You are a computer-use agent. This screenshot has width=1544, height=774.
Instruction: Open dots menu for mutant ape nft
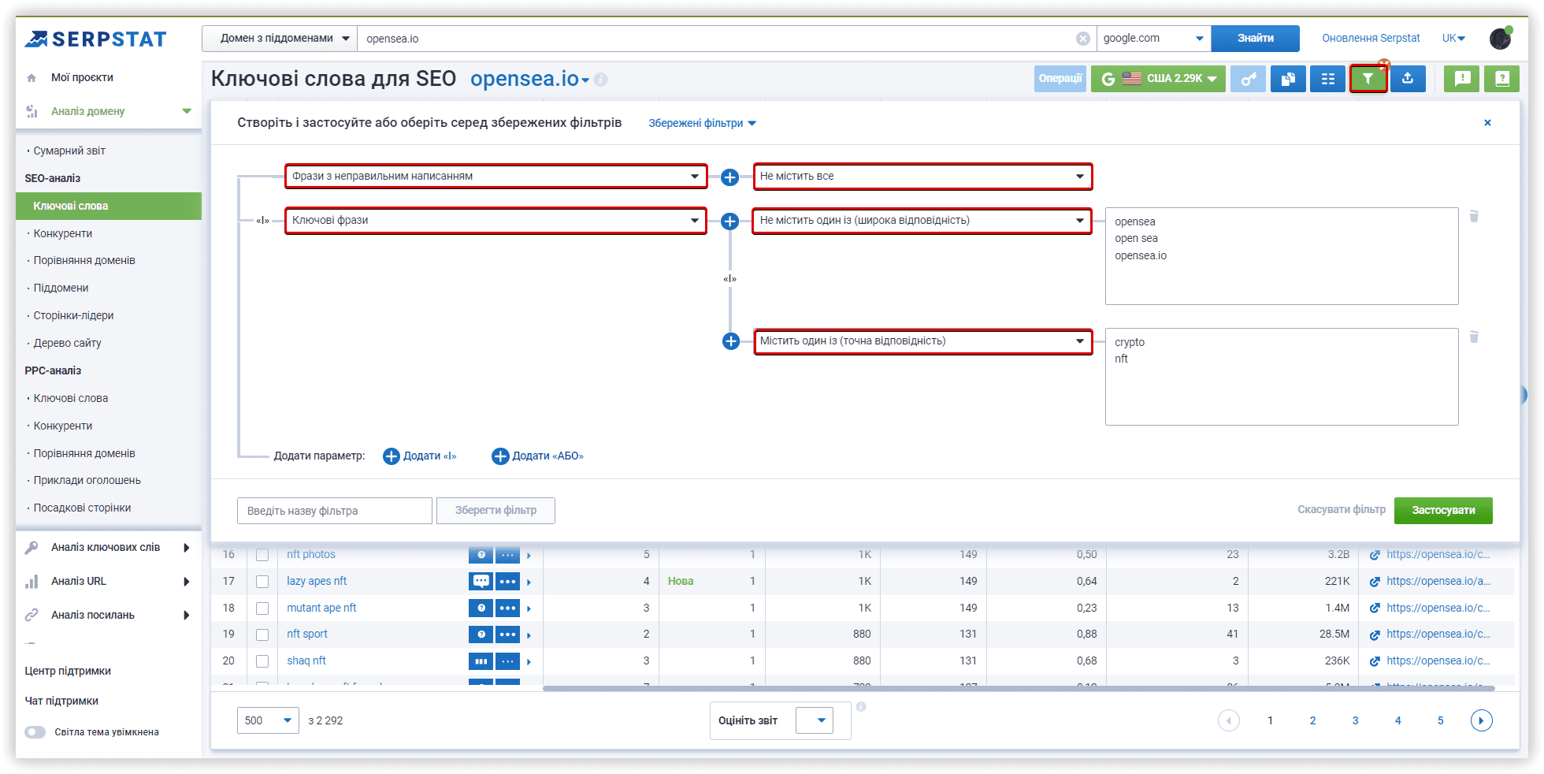(507, 608)
